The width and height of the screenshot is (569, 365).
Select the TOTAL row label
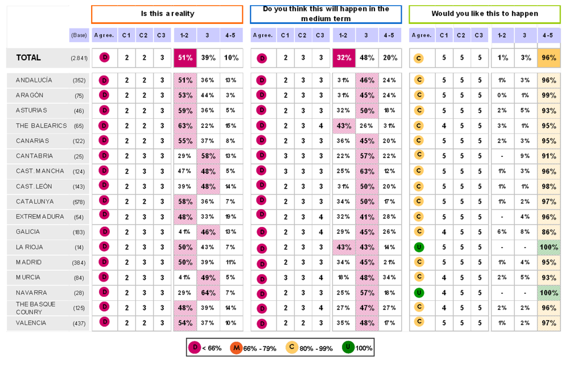(28, 58)
